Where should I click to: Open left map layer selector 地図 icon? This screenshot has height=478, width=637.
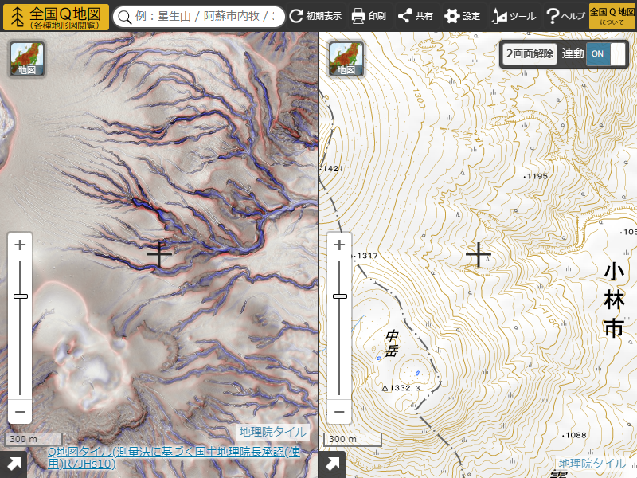pos(27,59)
